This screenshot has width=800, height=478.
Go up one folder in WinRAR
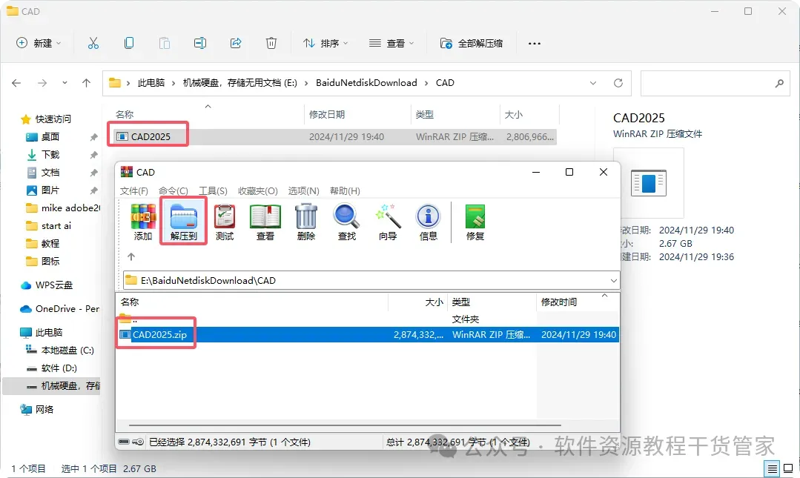pyautogui.click(x=131, y=256)
